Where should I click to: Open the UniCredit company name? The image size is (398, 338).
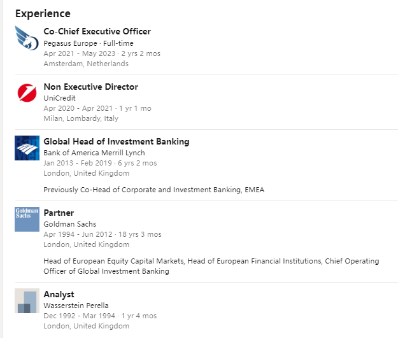click(x=60, y=98)
